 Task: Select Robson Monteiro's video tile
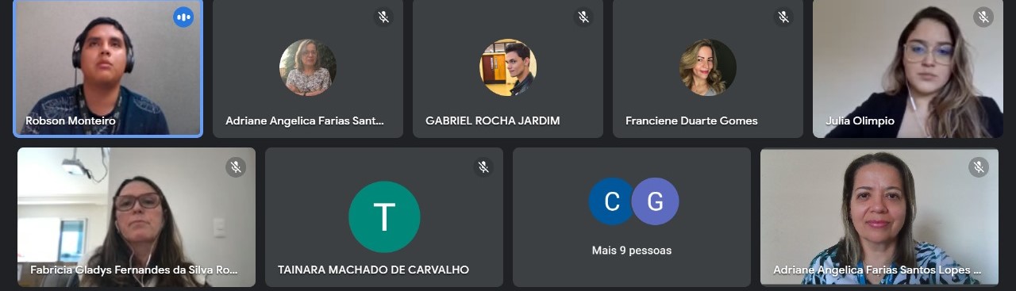pos(108,68)
